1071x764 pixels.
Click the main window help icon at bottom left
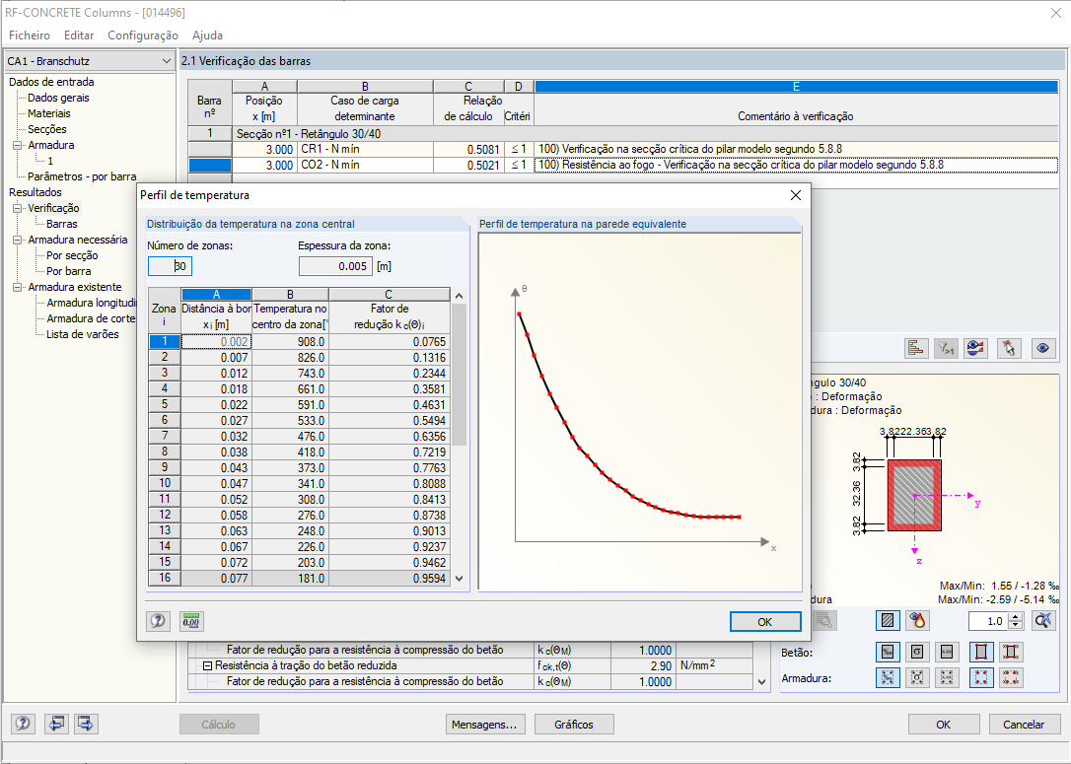(23, 723)
